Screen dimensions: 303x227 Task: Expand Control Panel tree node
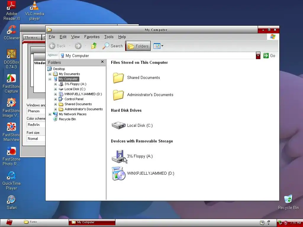pos(55,99)
